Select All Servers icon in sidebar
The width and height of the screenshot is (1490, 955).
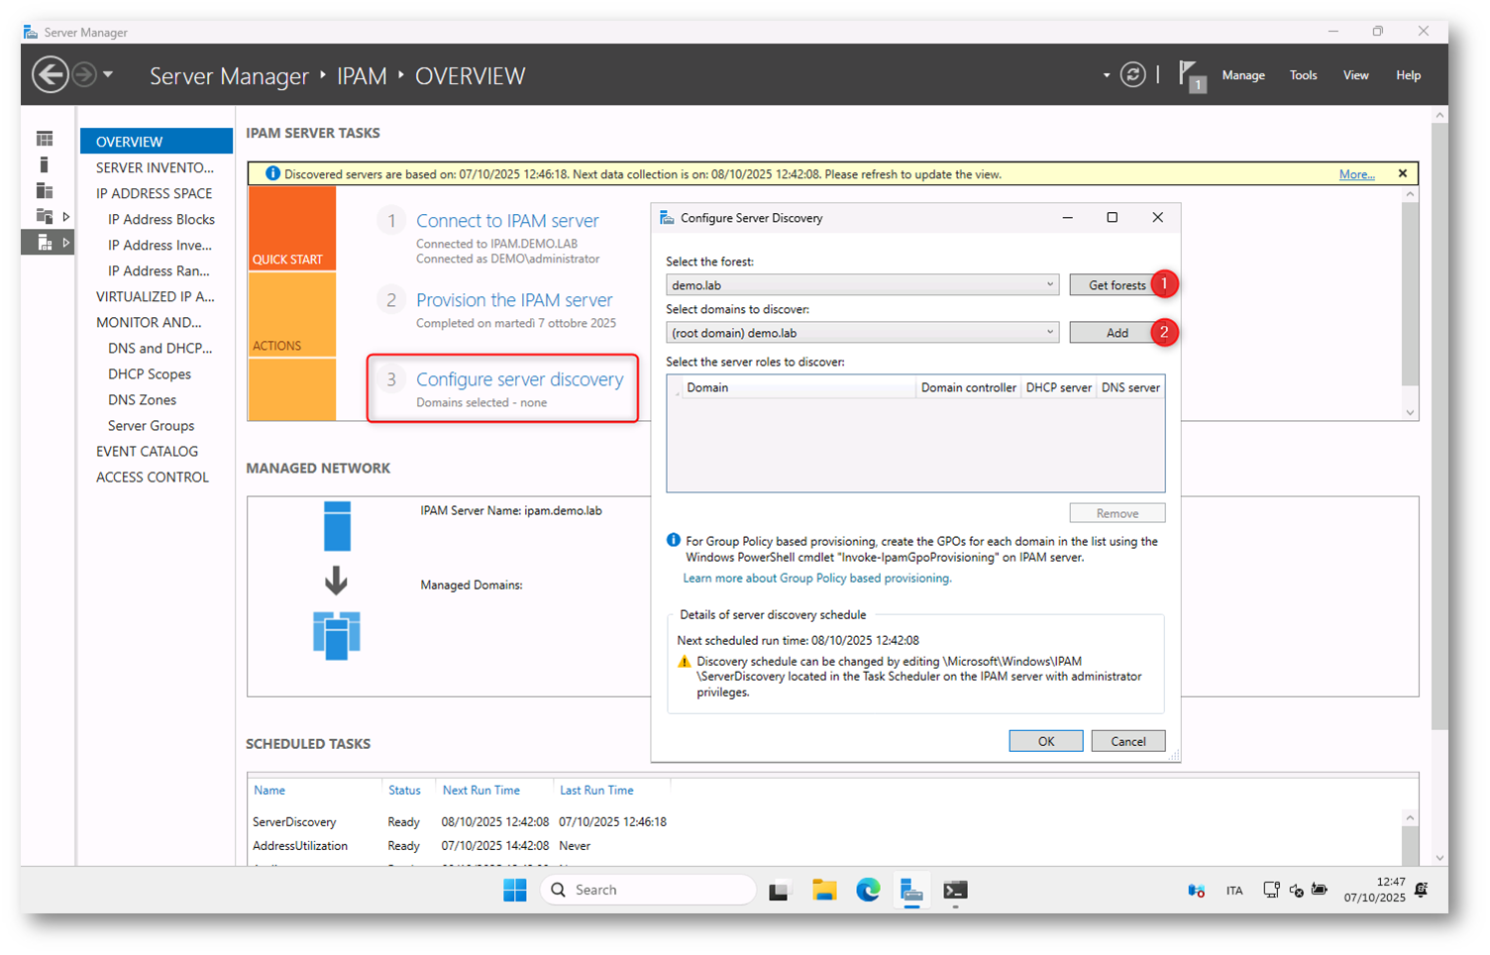45,190
